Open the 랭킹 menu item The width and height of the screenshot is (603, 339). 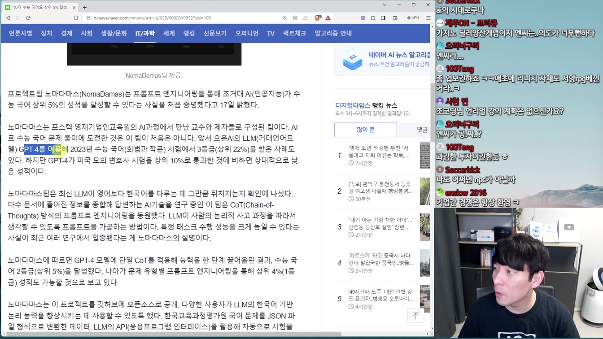189,33
